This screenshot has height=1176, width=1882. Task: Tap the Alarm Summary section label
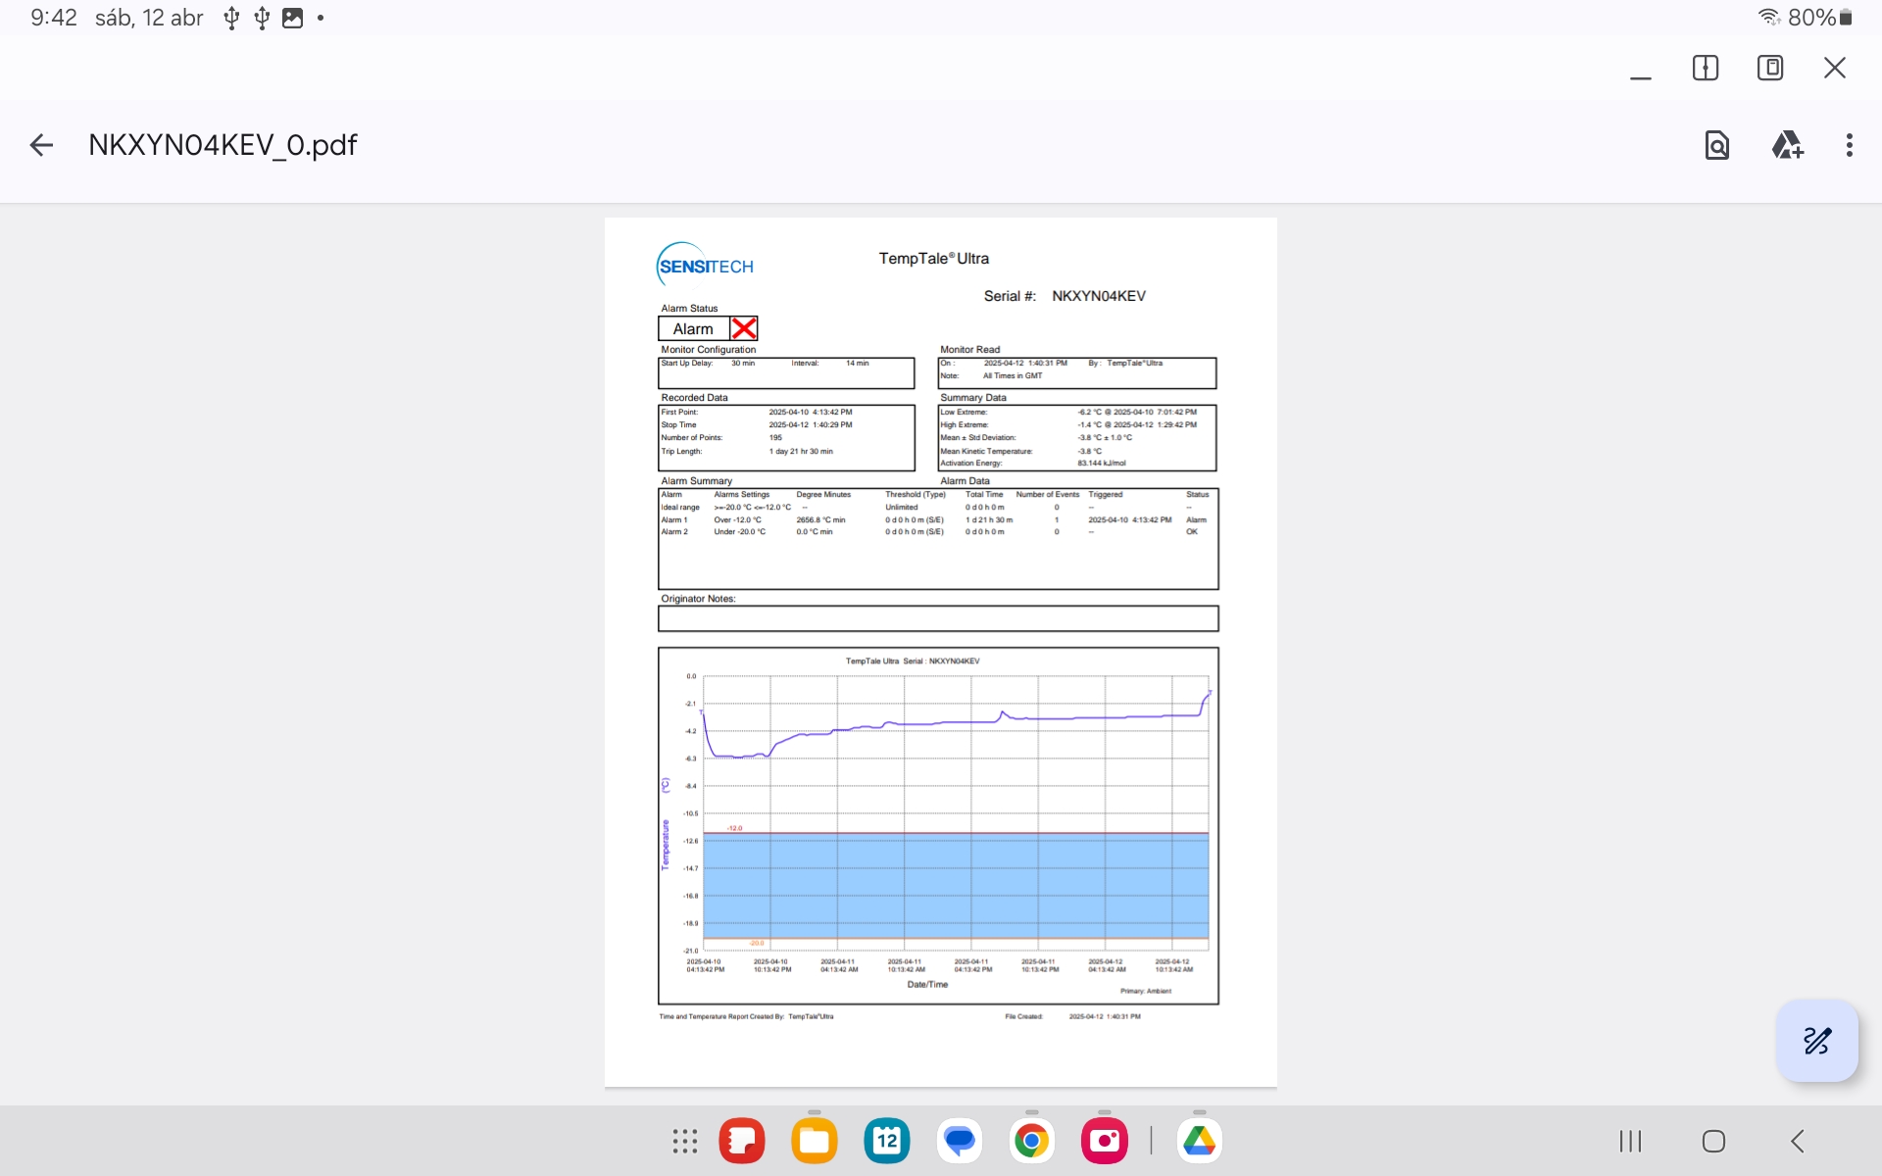point(696,481)
